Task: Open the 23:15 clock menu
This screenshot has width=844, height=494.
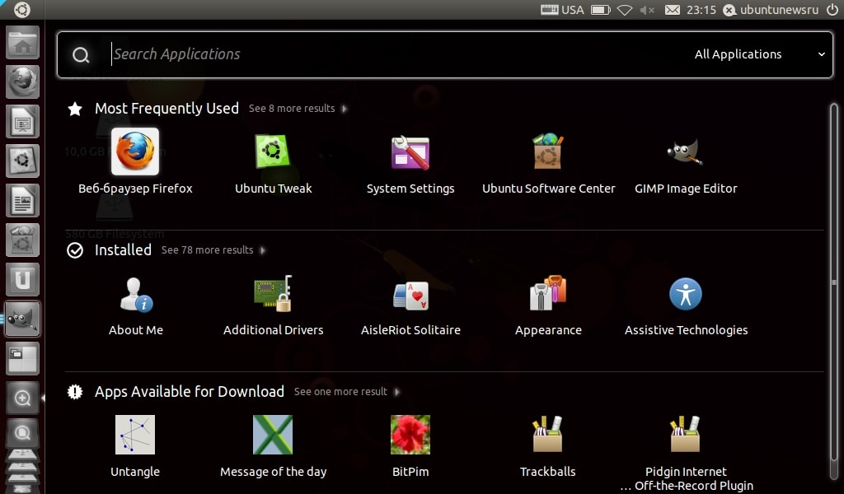Action: (701, 10)
